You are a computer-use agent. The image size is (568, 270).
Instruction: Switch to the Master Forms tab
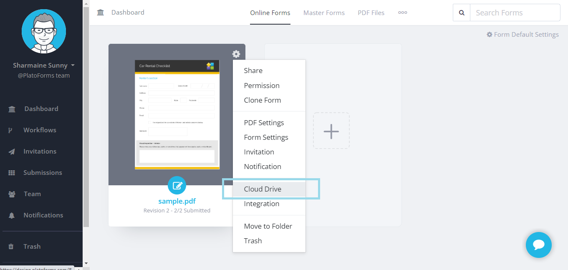coord(324,13)
